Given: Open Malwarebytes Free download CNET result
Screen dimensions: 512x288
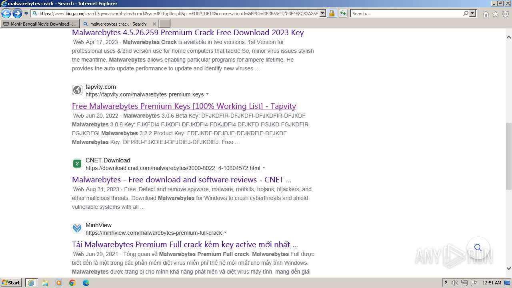Looking at the screenshot, I should tap(182, 180).
